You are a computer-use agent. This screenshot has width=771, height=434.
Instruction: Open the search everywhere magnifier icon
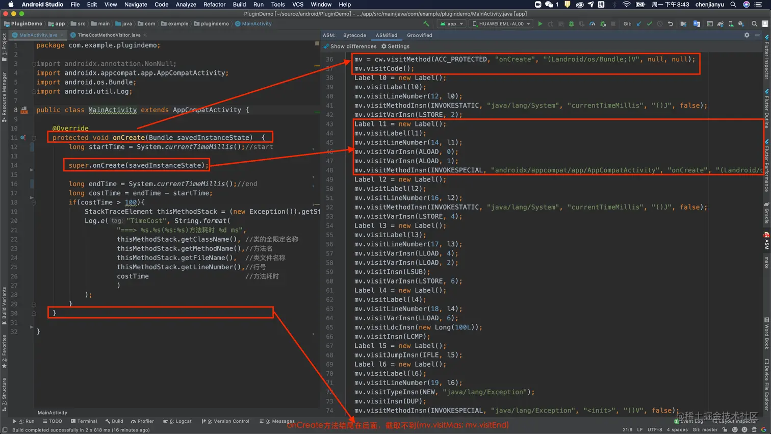(x=754, y=23)
